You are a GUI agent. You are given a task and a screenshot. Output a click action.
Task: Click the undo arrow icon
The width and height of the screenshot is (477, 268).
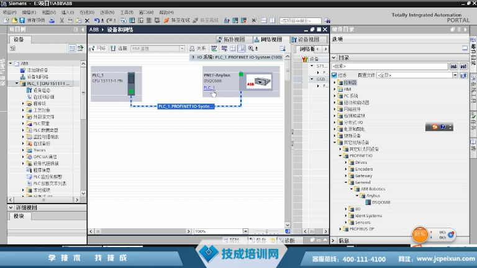pos(96,20)
